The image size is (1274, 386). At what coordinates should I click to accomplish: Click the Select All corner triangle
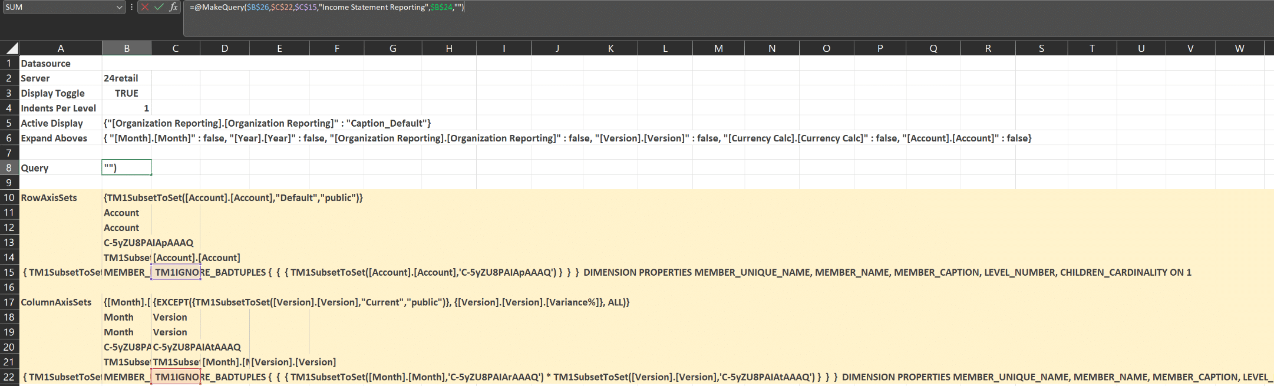[10, 48]
